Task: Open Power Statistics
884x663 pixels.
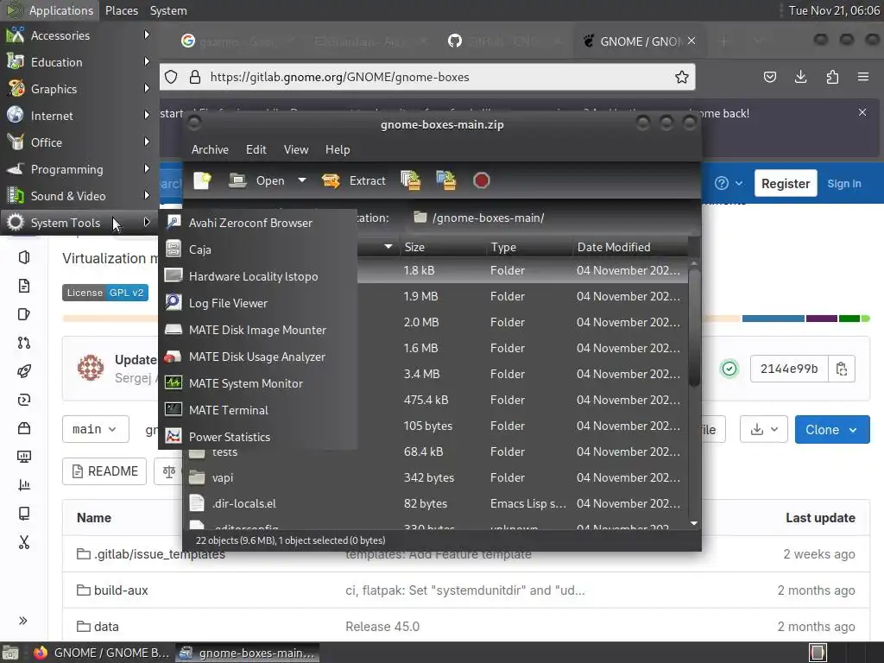Action: (257, 437)
